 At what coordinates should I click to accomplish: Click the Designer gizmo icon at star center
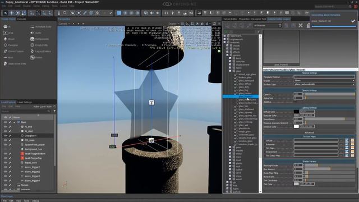coord(151,102)
